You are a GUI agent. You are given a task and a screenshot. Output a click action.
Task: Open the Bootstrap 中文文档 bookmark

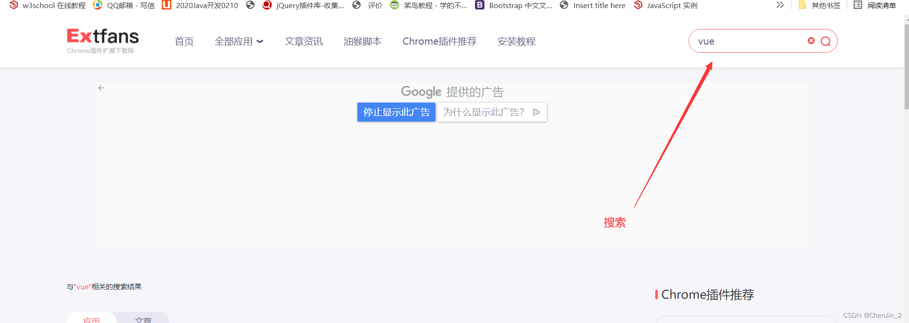point(514,5)
